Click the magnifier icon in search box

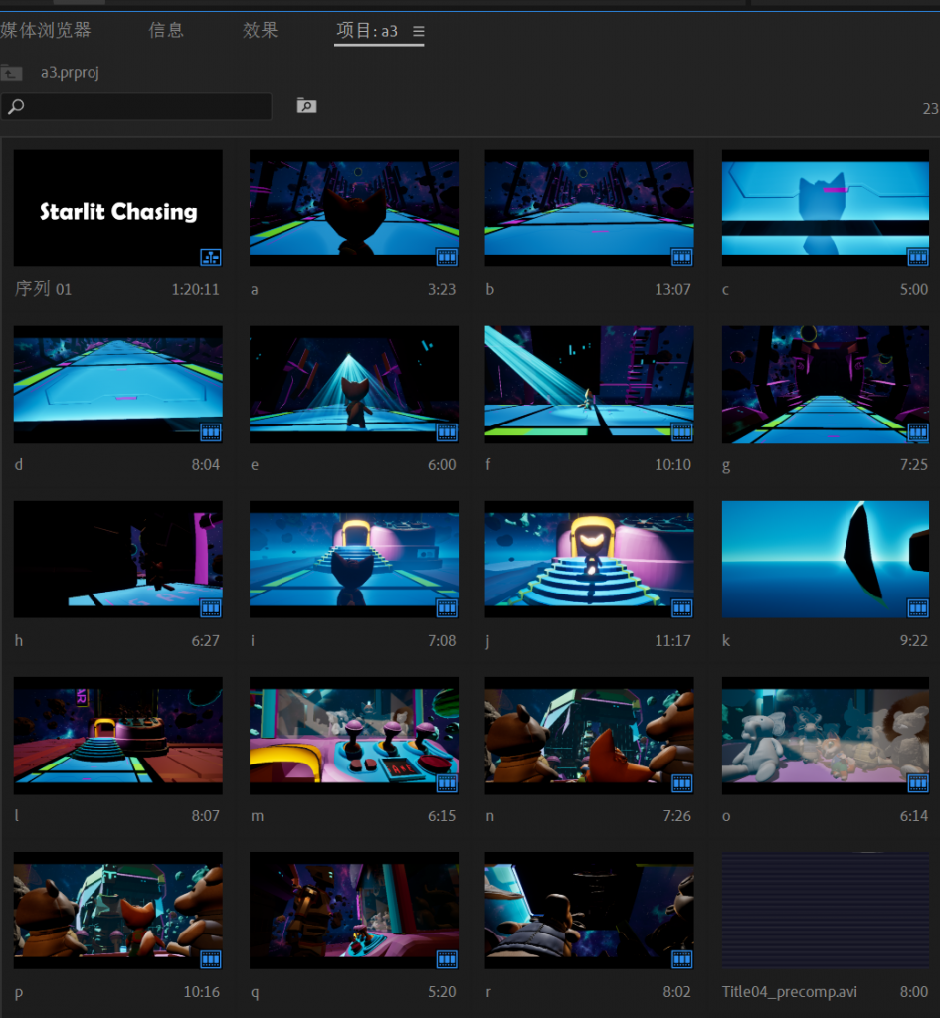click(16, 106)
